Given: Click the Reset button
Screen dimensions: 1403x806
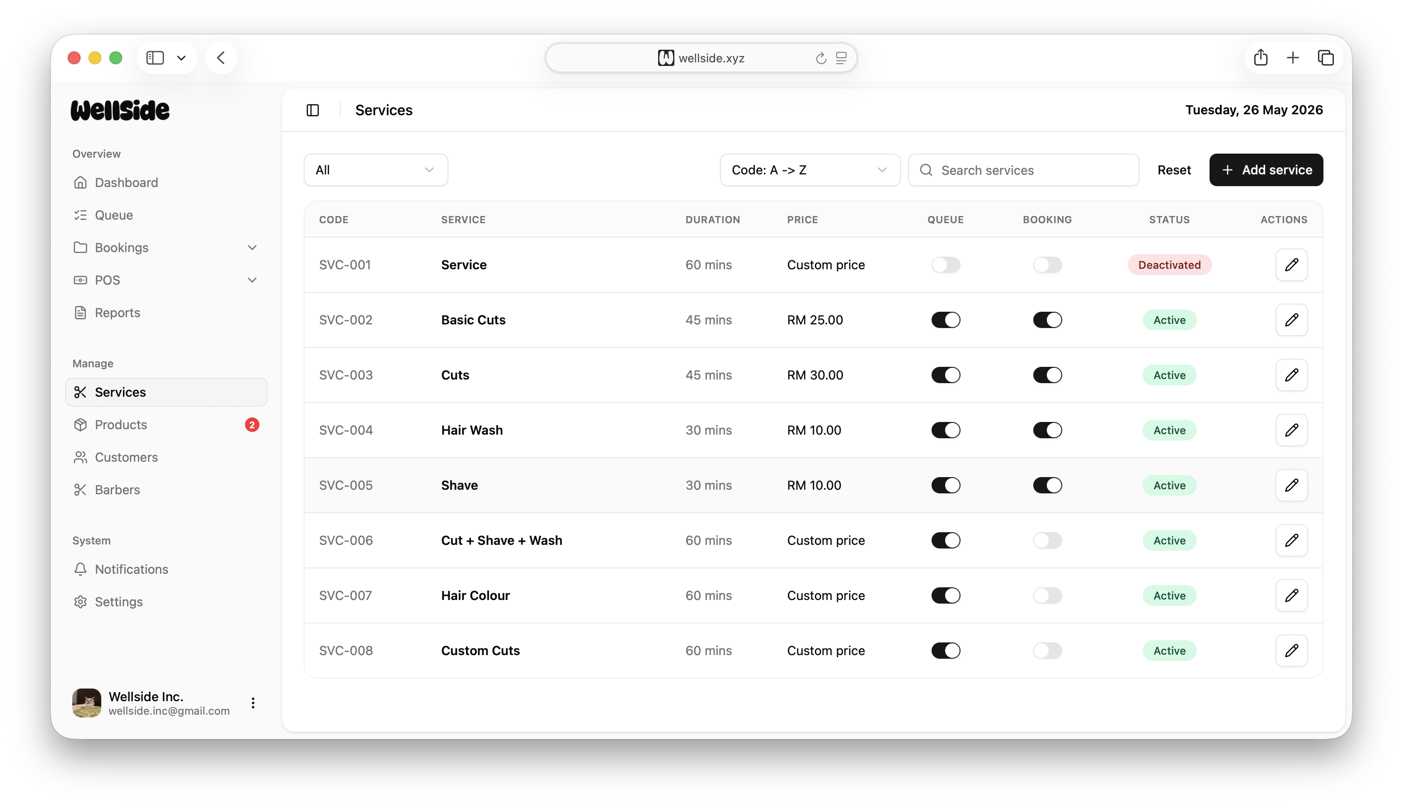Looking at the screenshot, I should click(1174, 170).
